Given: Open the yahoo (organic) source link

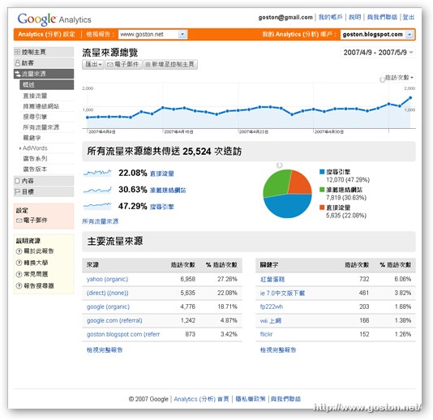Looking at the screenshot, I should coord(107,279).
